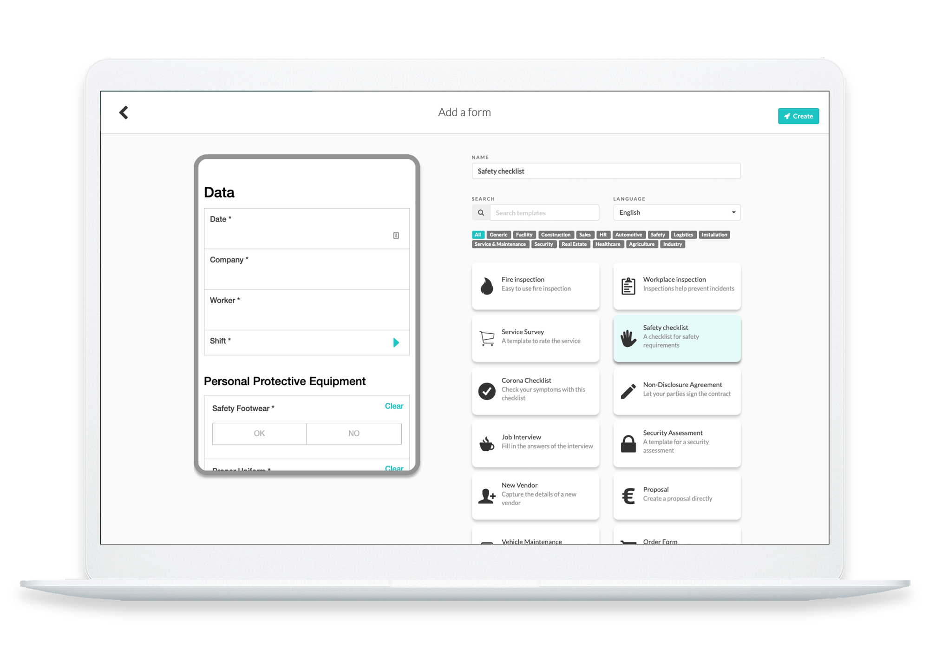929x658 pixels.
Task: Click the NO toggle for Safety Footwear
Action: pos(353,434)
